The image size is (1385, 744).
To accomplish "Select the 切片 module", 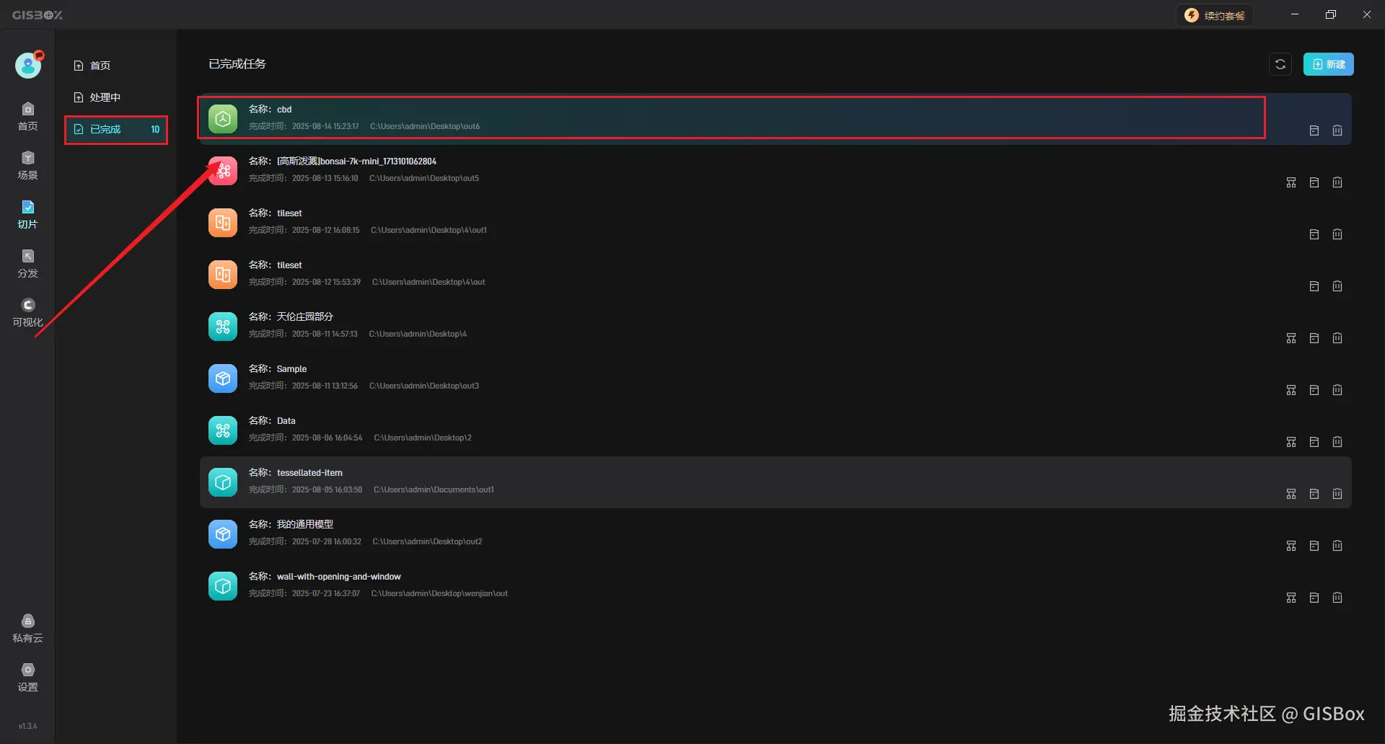I will [x=28, y=215].
